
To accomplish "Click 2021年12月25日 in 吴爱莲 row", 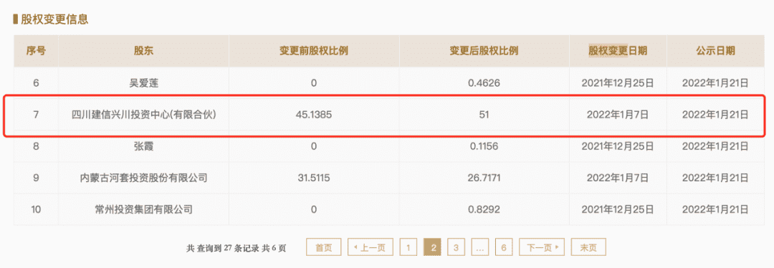I will [x=618, y=83].
